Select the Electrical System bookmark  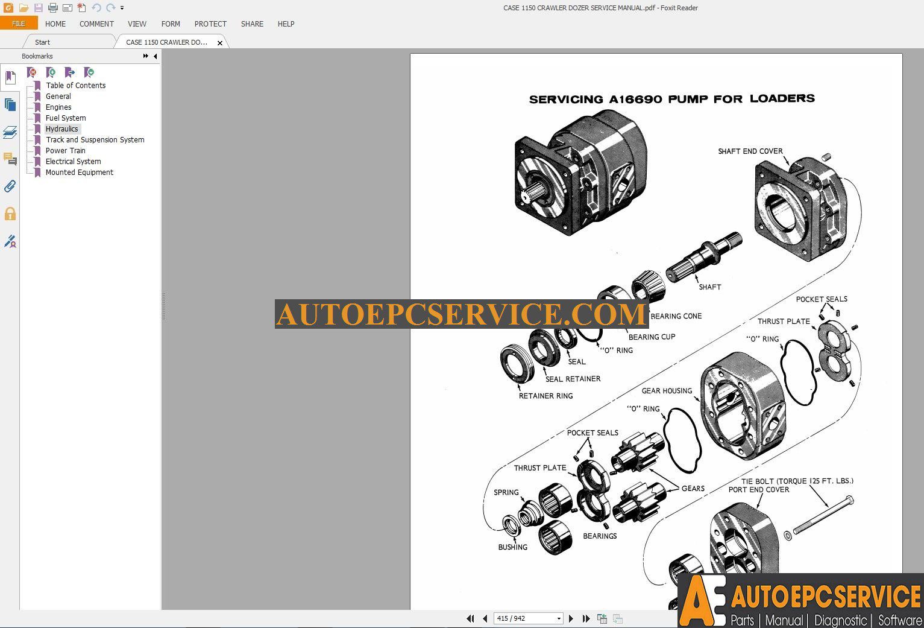(x=74, y=162)
